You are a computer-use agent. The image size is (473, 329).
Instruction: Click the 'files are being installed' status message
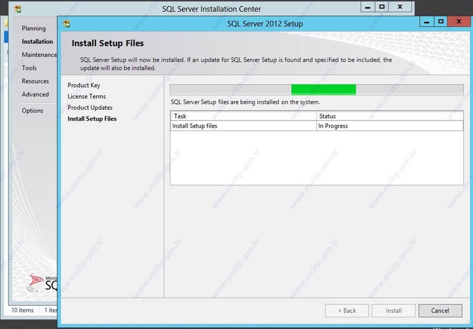[x=245, y=102]
